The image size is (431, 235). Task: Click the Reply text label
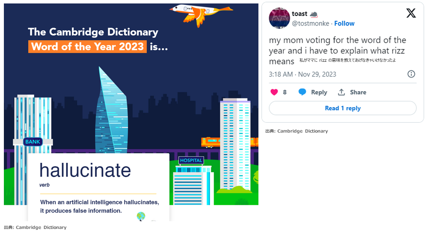(319, 92)
